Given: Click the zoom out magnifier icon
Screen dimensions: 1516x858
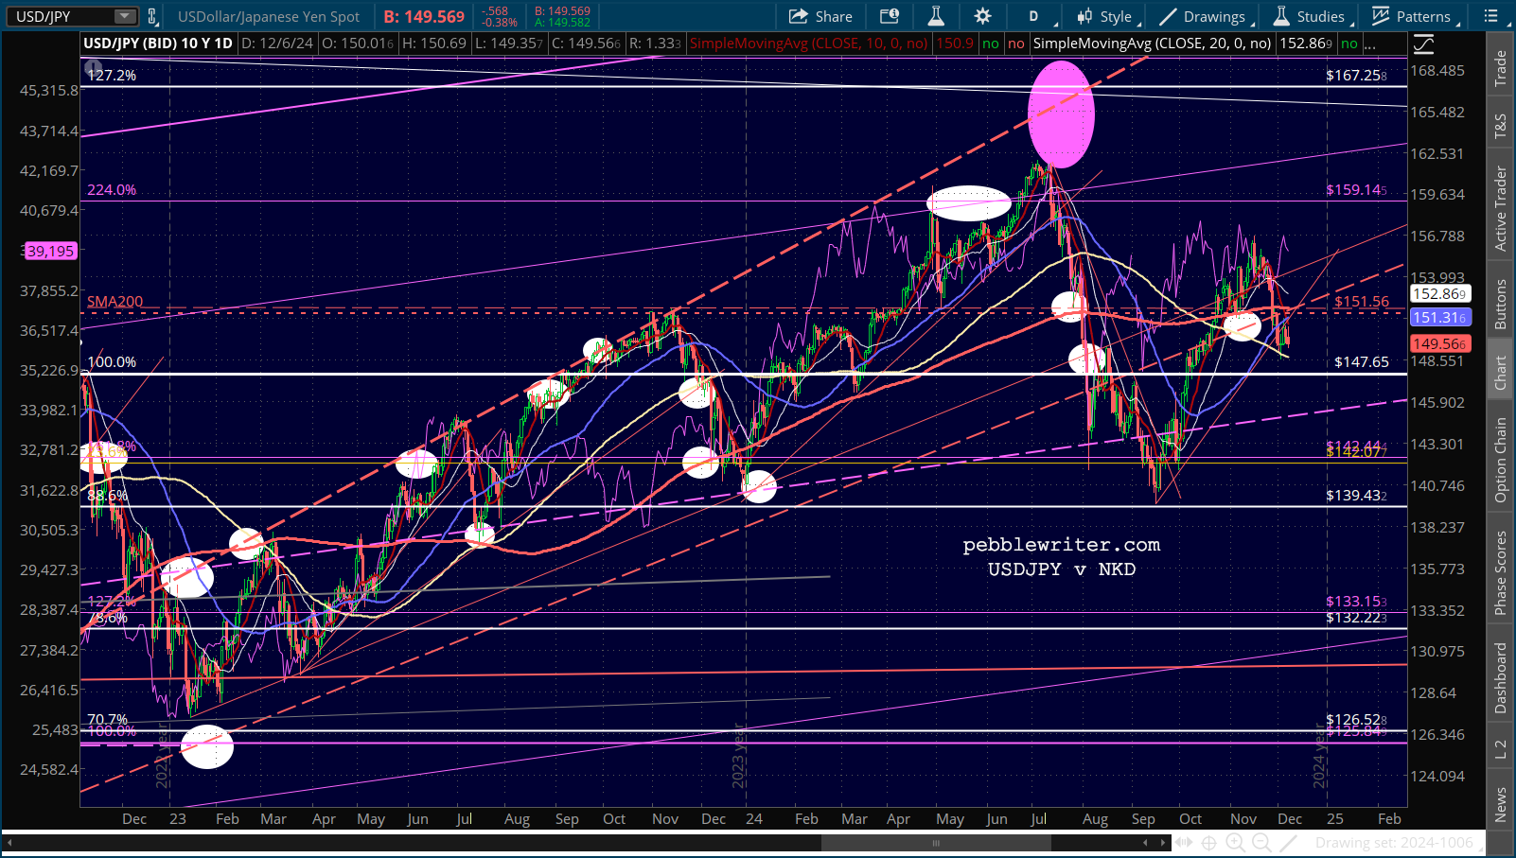Looking at the screenshot, I should point(1261,843).
